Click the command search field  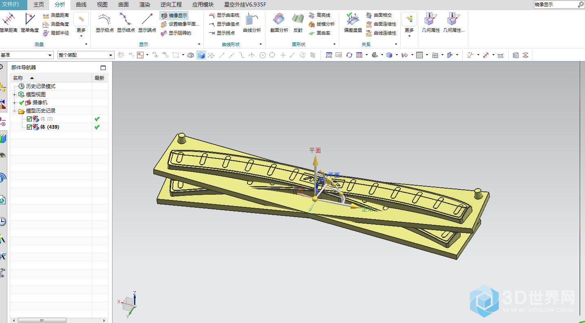[555, 4]
